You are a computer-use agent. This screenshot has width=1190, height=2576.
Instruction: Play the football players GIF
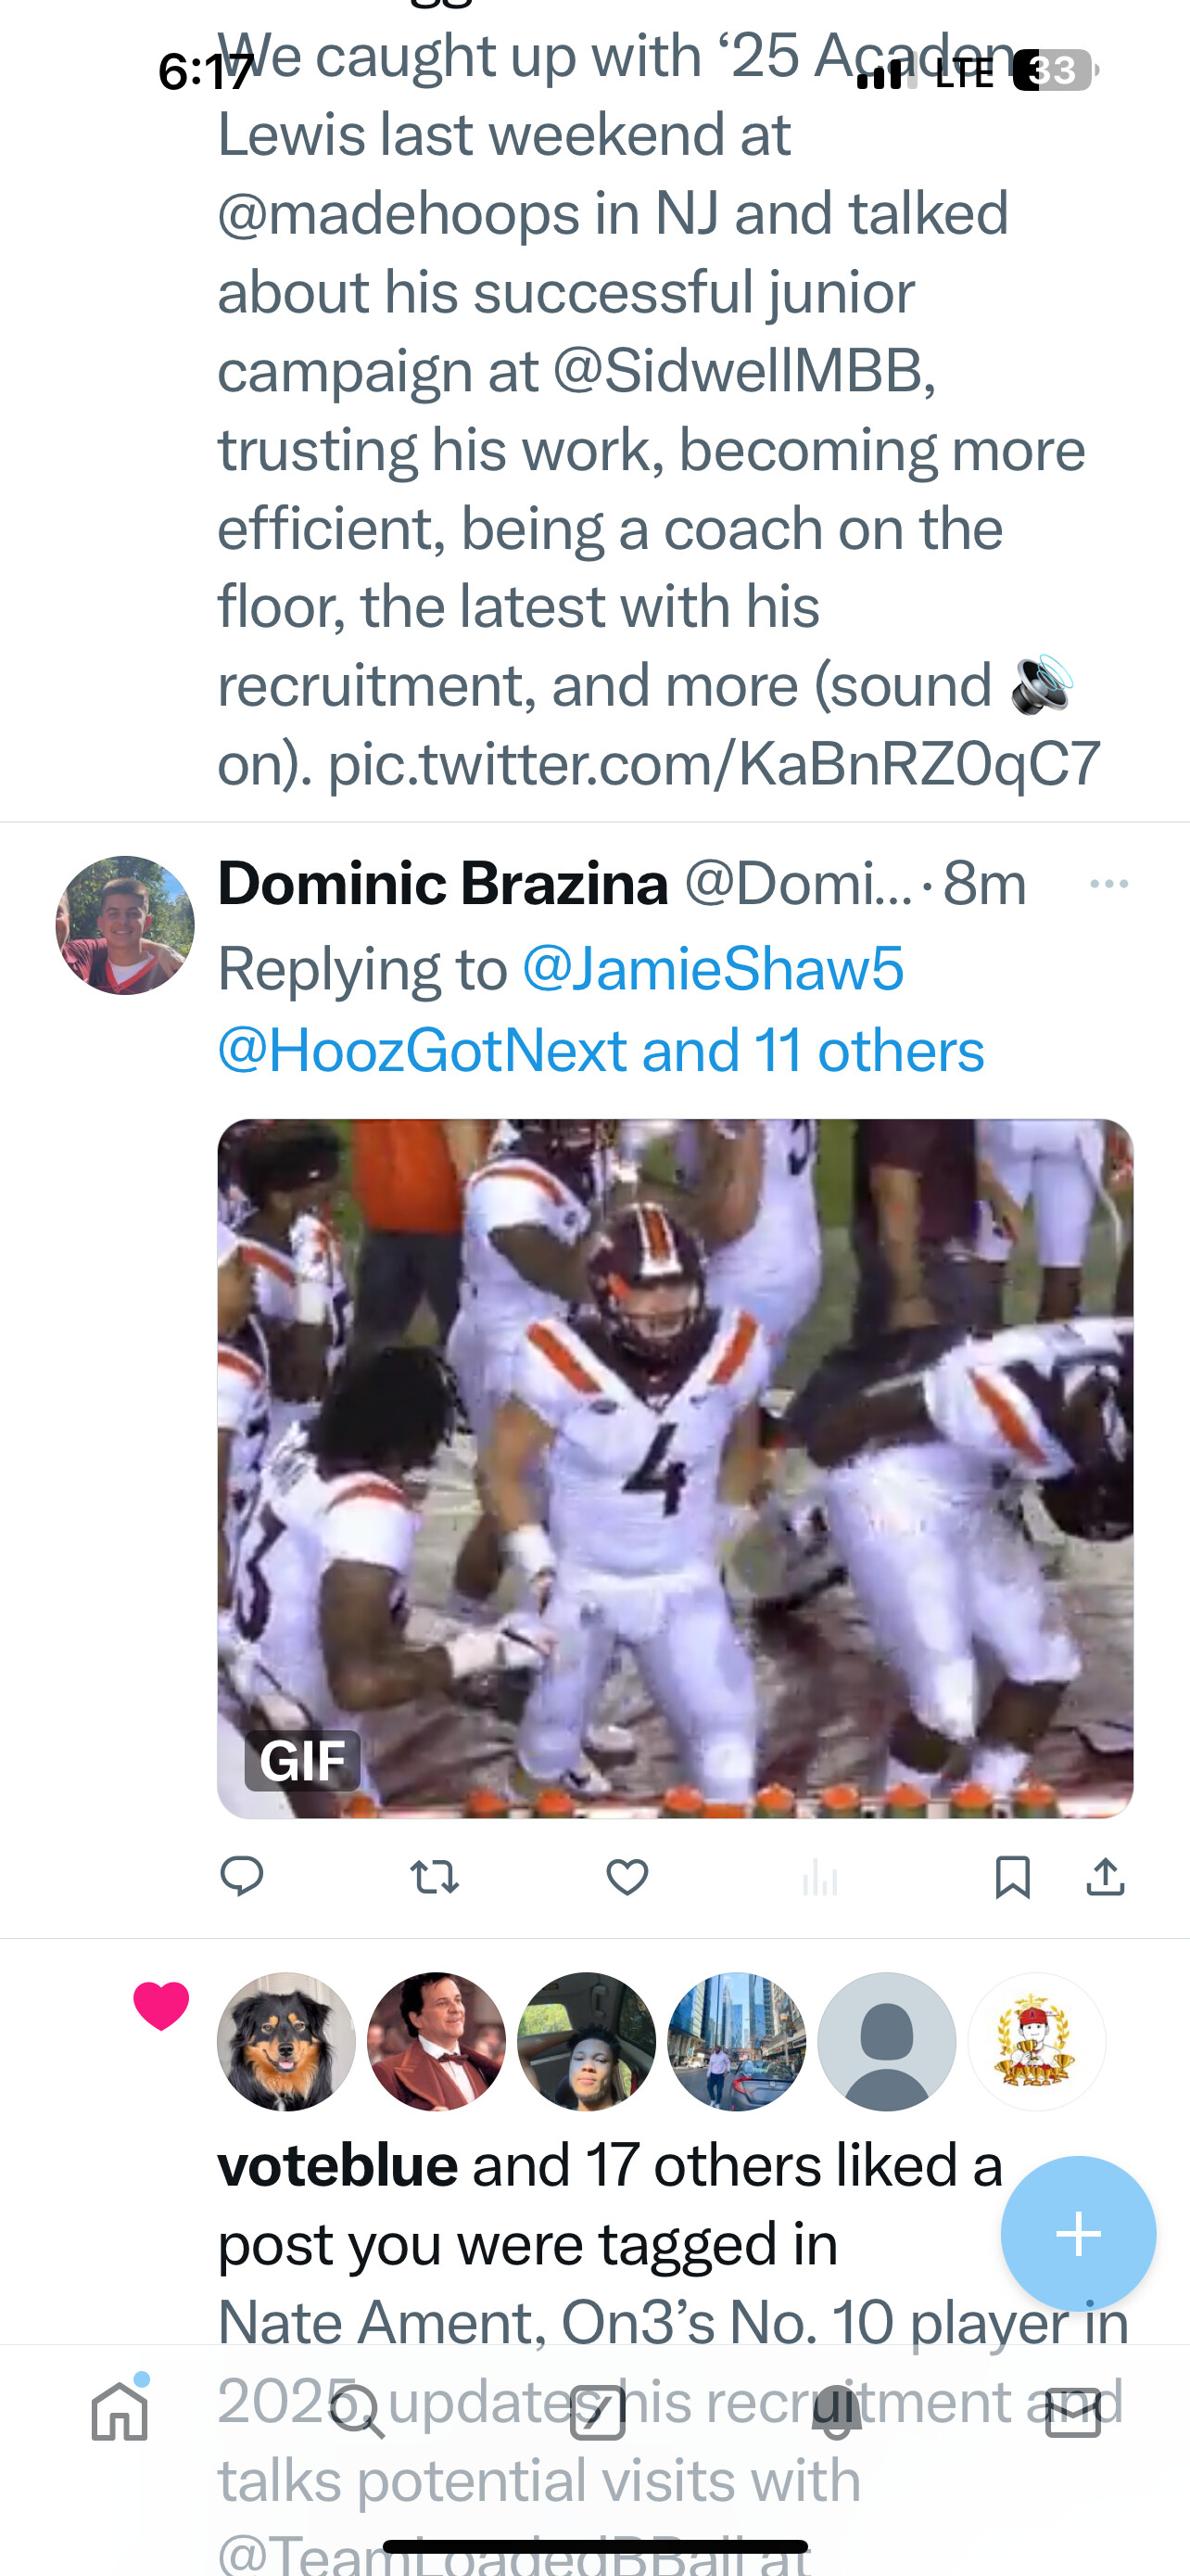point(676,1467)
